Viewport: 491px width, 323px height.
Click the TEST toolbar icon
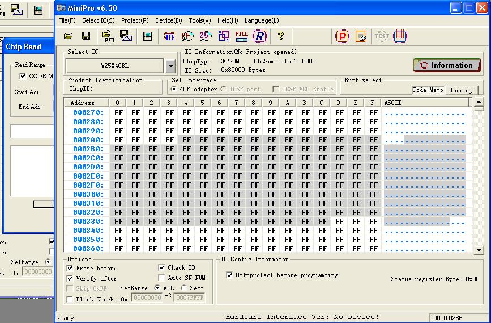tap(381, 36)
